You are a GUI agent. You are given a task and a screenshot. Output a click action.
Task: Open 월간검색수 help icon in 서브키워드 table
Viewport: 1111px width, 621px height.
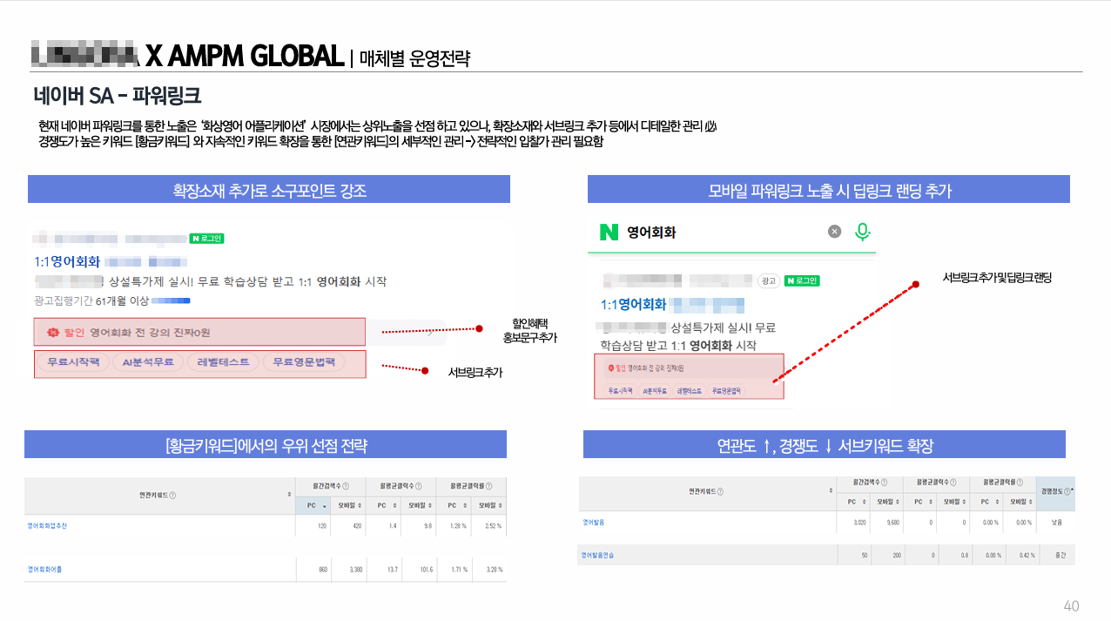[x=884, y=483]
